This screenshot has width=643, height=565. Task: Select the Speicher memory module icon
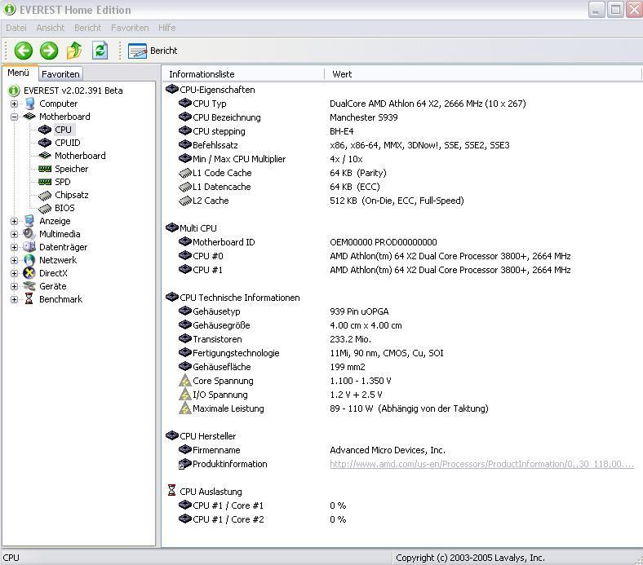tap(45, 169)
